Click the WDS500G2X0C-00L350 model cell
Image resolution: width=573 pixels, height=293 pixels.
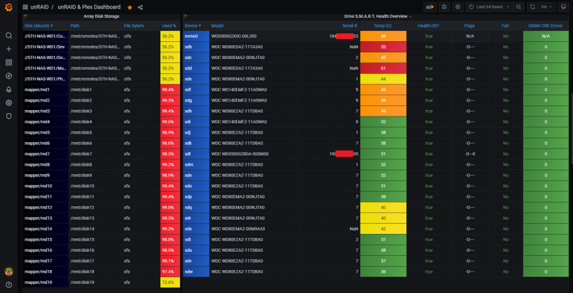(x=254, y=36)
